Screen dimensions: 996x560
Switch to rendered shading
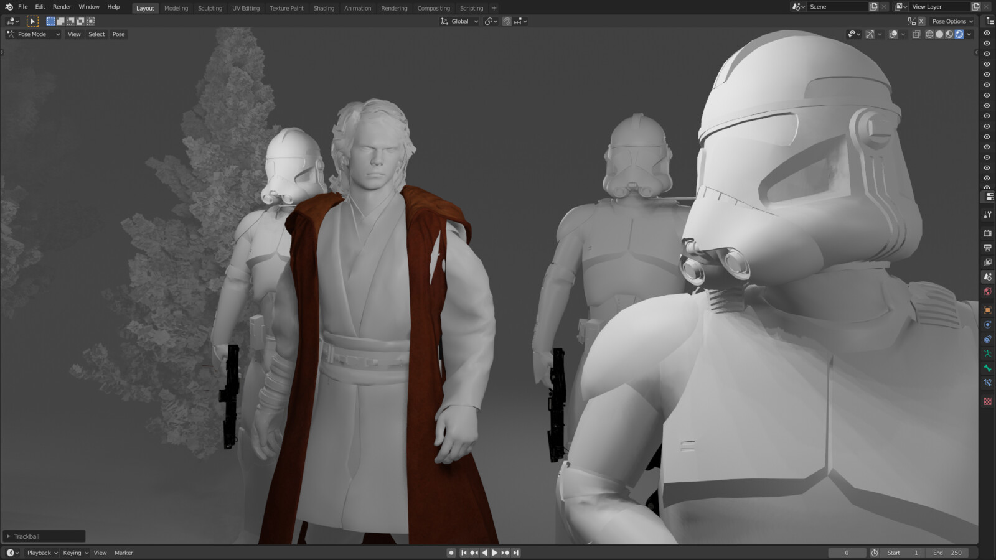pos(959,34)
